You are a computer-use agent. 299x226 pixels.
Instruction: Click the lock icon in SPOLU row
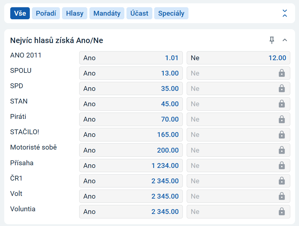point(282,73)
